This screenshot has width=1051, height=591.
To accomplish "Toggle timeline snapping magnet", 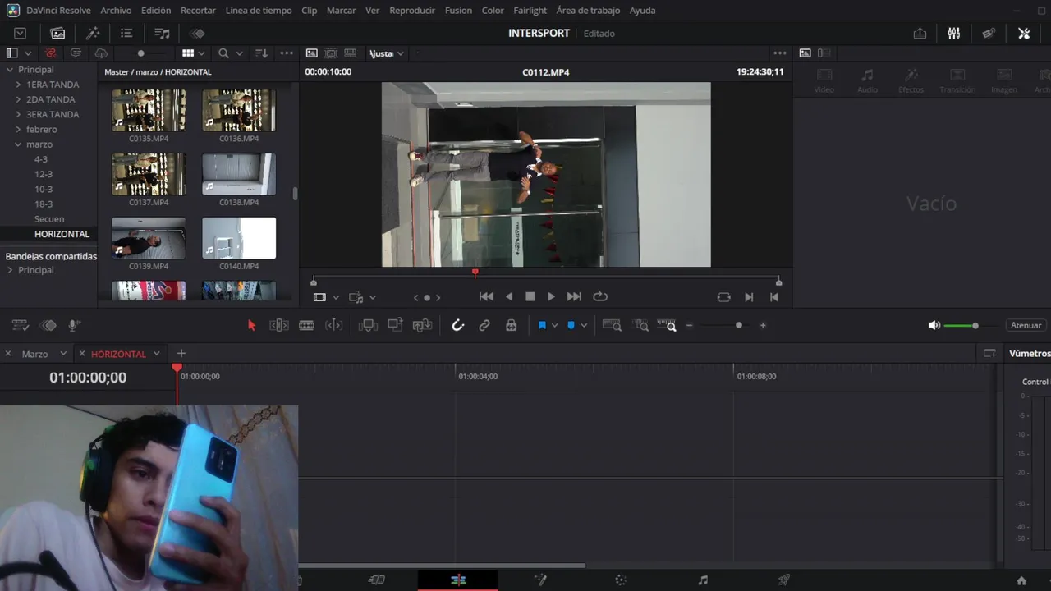I will [x=458, y=325].
